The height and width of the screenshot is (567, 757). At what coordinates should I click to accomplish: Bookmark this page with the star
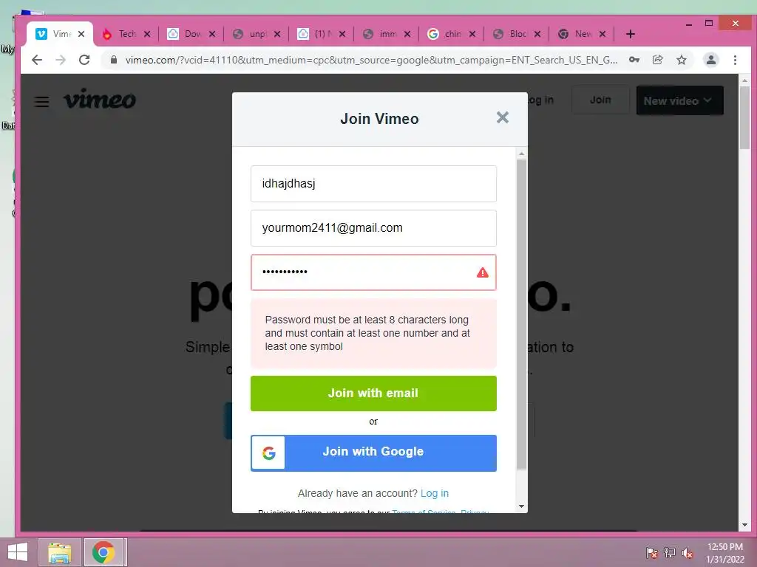681,60
